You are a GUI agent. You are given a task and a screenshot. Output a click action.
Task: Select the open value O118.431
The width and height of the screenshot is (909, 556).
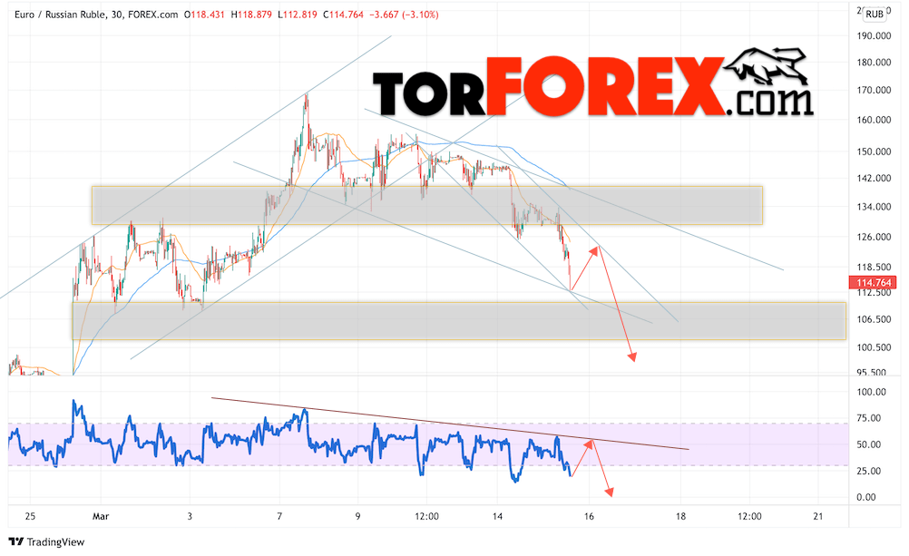click(204, 15)
